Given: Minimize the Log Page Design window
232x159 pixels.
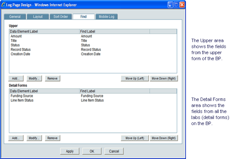Looking at the screenshot, I should (x=170, y=5).
